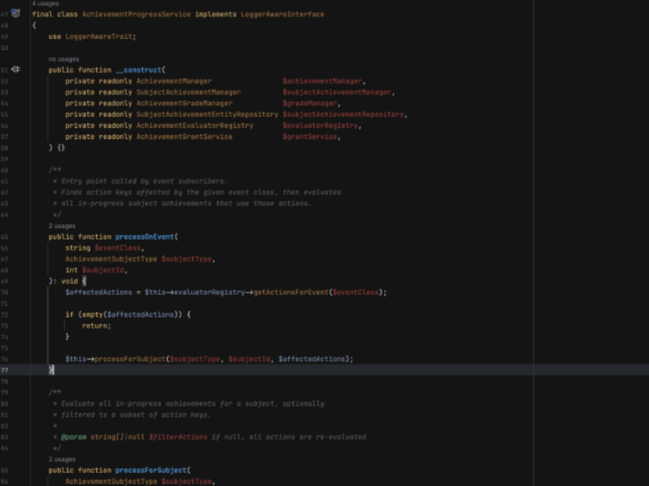Click the $subjectId parameter after int
This screenshot has height=486, width=649.
[x=103, y=270]
